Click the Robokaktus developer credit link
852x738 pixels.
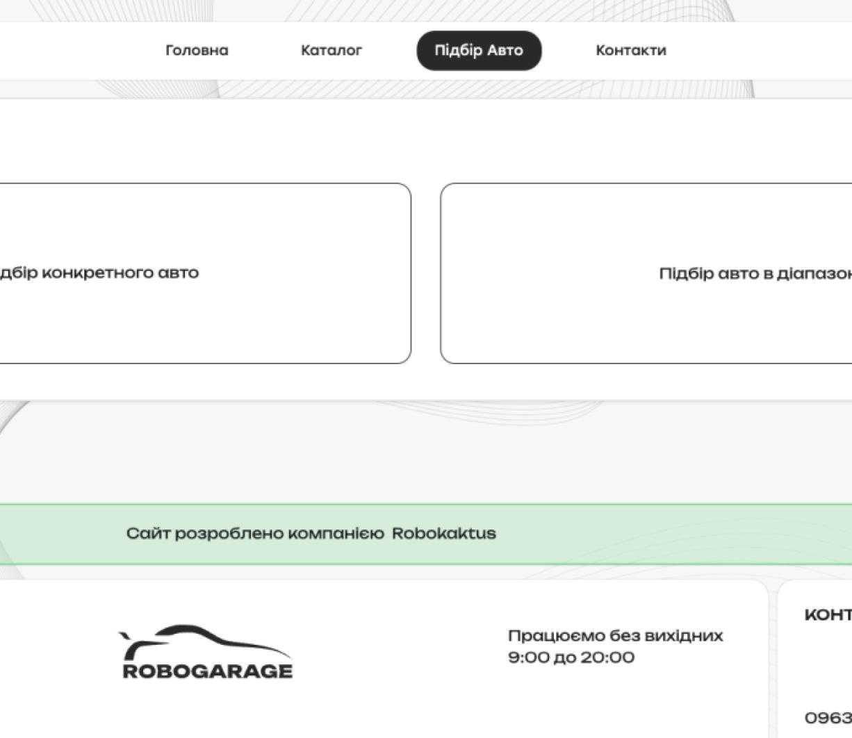[444, 534]
